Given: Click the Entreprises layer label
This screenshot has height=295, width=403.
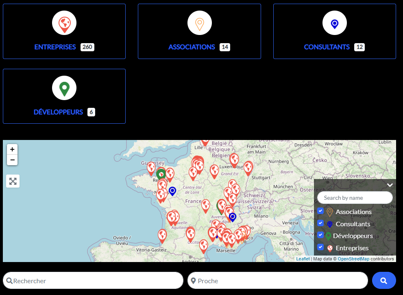Looking at the screenshot, I should [352, 248].
